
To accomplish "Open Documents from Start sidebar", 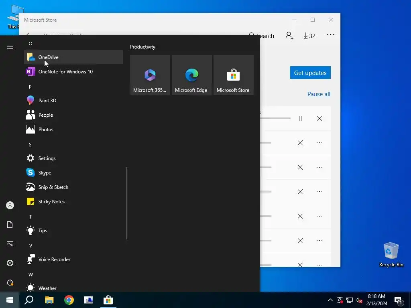I will tap(10, 225).
